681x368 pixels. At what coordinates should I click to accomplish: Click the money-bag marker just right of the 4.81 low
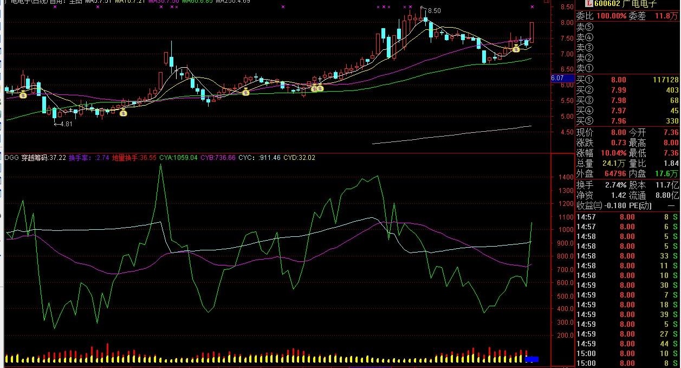(123, 113)
